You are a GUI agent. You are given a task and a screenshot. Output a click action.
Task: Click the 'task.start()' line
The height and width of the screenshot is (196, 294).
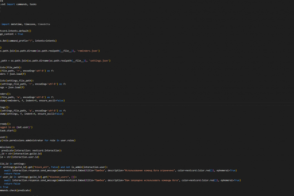(x=8, y=131)
